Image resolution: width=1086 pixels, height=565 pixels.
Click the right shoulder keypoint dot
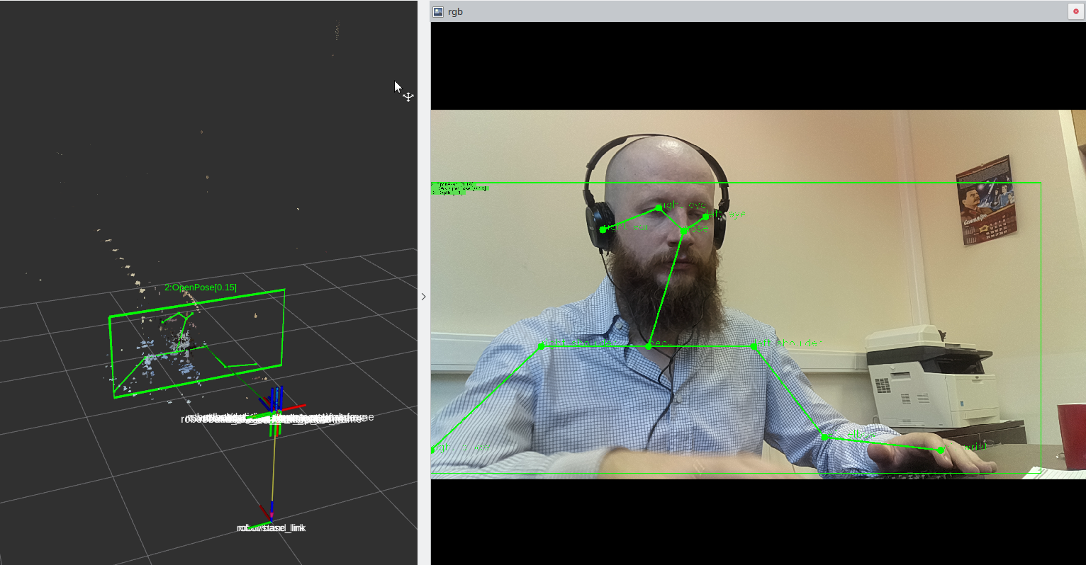coord(542,346)
